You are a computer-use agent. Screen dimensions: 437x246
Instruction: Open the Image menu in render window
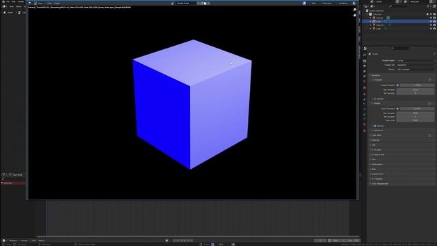[57, 3]
